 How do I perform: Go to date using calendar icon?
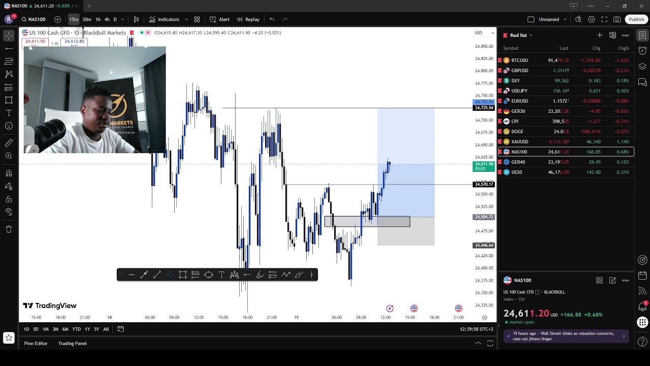(120, 329)
